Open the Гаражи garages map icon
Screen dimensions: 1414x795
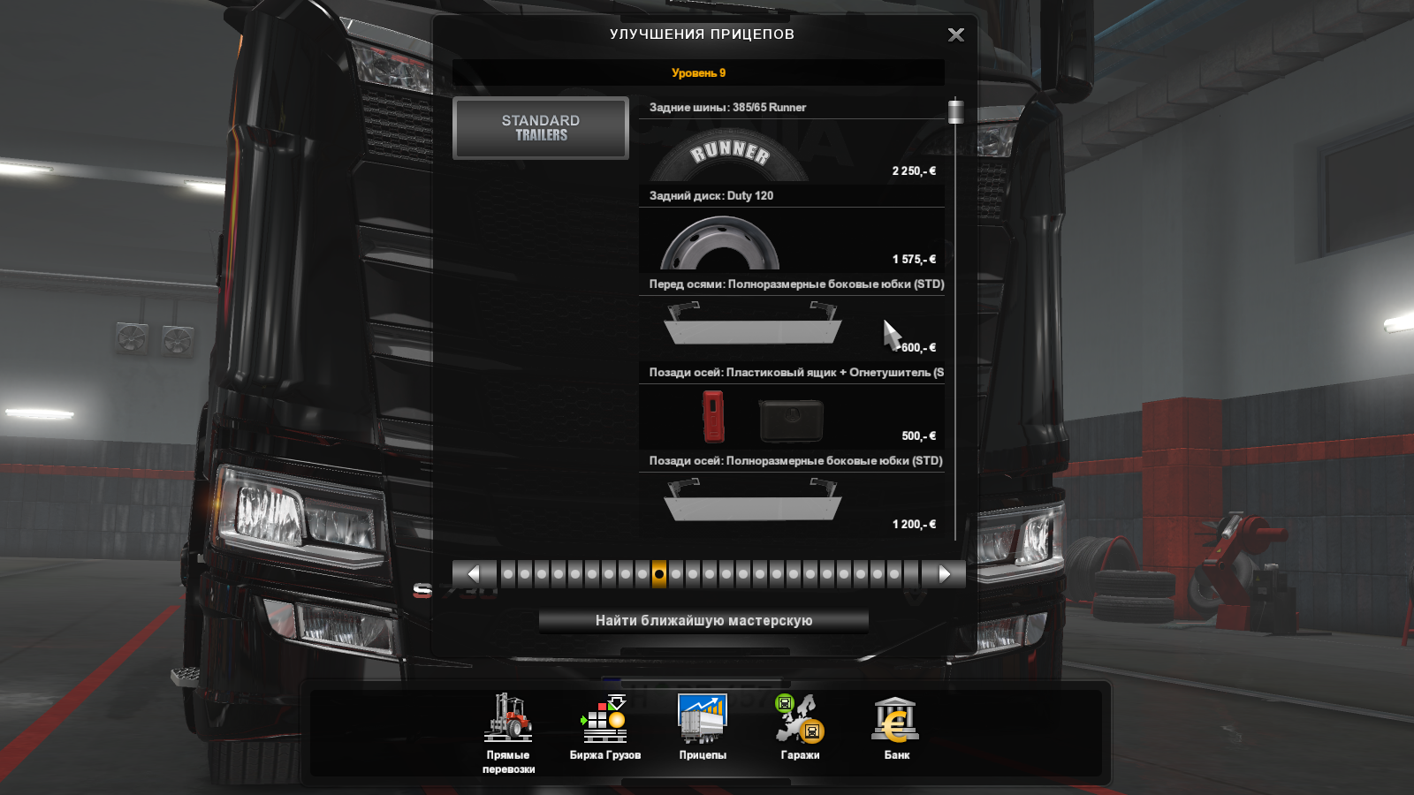click(800, 717)
